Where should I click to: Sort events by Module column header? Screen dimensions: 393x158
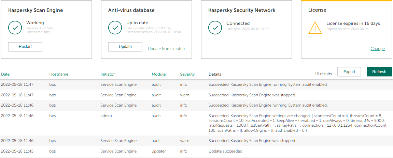pos(158,74)
